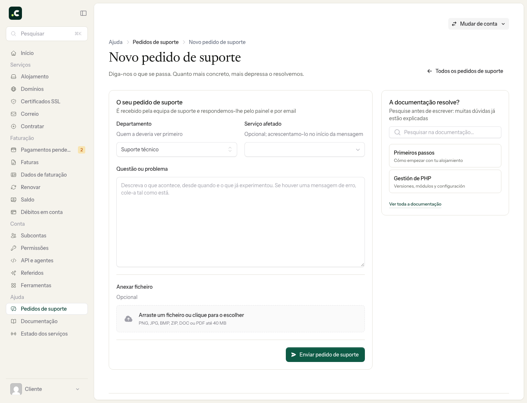527x403 pixels.
Task: Open Estado dos serviços page
Action: tap(47, 334)
